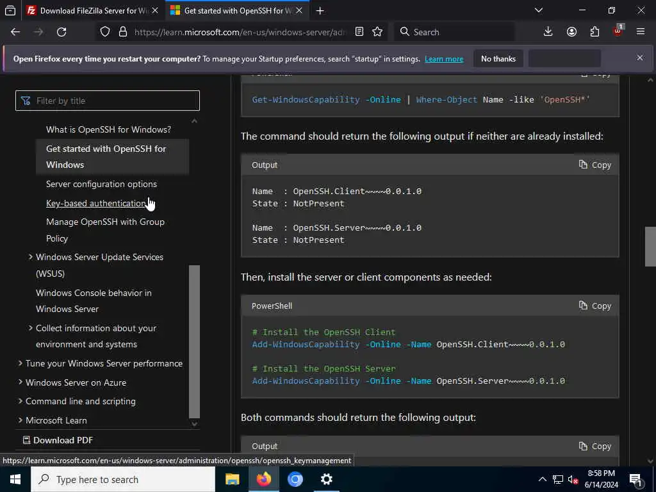Click the Get-WindowsCapability command text
Image resolution: width=656 pixels, height=492 pixels.
[421, 99]
